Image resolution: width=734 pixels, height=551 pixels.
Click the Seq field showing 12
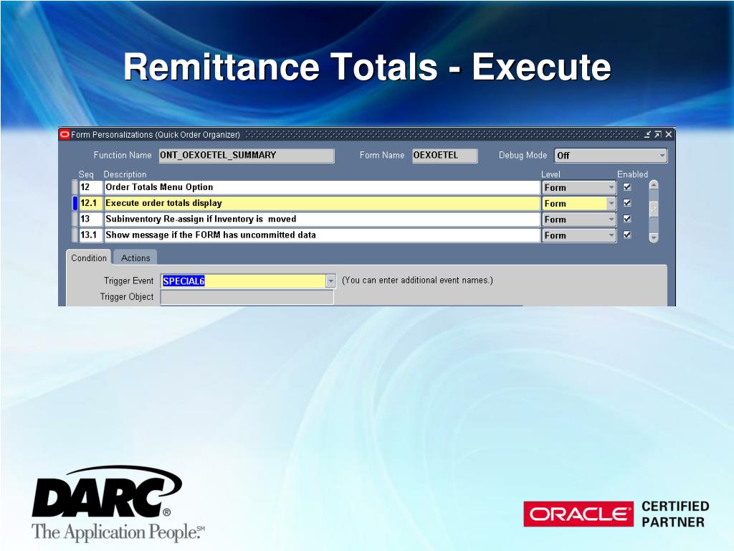90,187
